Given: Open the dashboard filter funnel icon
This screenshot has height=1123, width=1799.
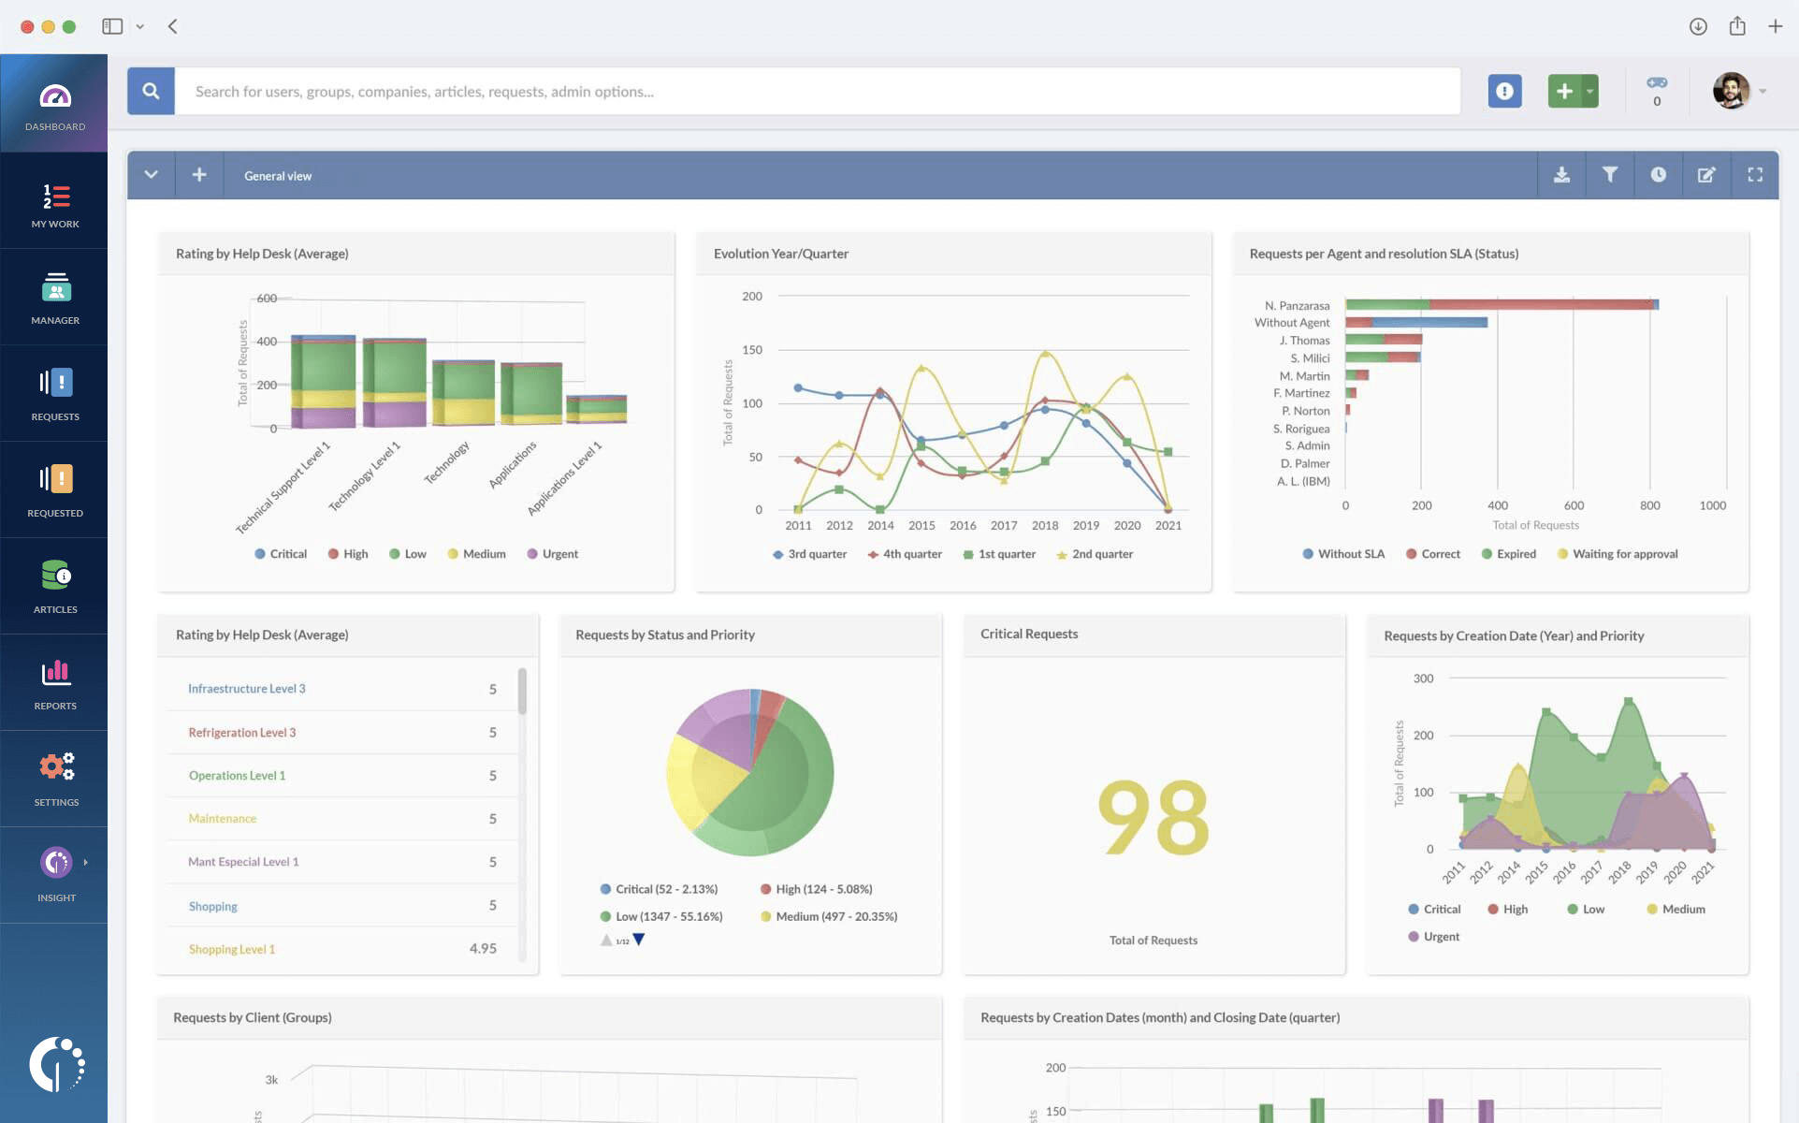Looking at the screenshot, I should pyautogui.click(x=1609, y=175).
